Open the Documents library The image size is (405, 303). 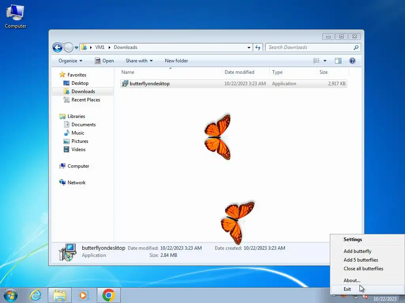[x=83, y=125]
